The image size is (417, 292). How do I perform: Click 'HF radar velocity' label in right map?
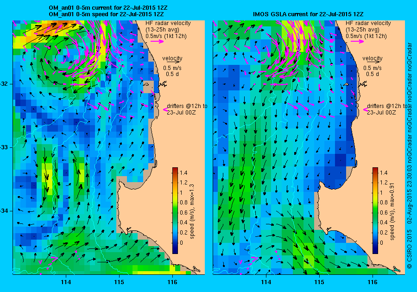click(368, 23)
